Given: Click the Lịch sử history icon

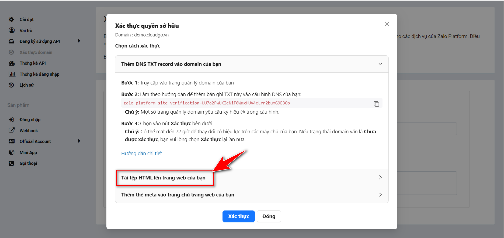Looking at the screenshot, I should point(11,85).
